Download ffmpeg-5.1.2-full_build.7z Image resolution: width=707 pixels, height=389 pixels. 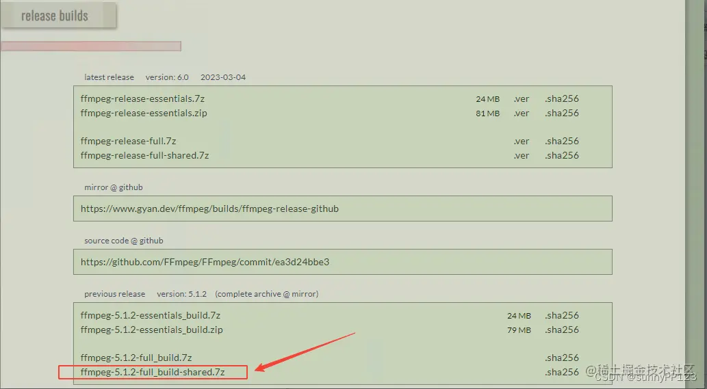coord(136,358)
